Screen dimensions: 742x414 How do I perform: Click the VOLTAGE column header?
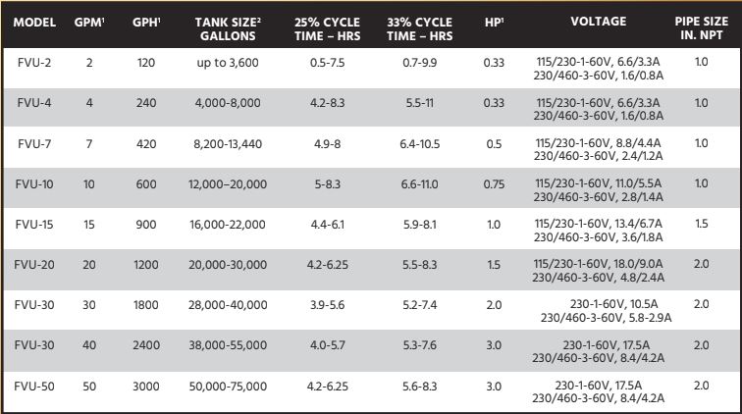598,22
